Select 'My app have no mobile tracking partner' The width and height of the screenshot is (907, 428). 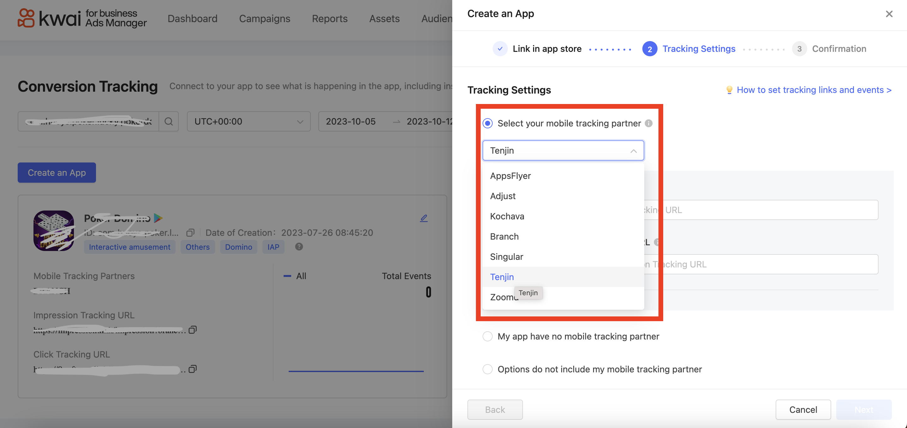488,336
